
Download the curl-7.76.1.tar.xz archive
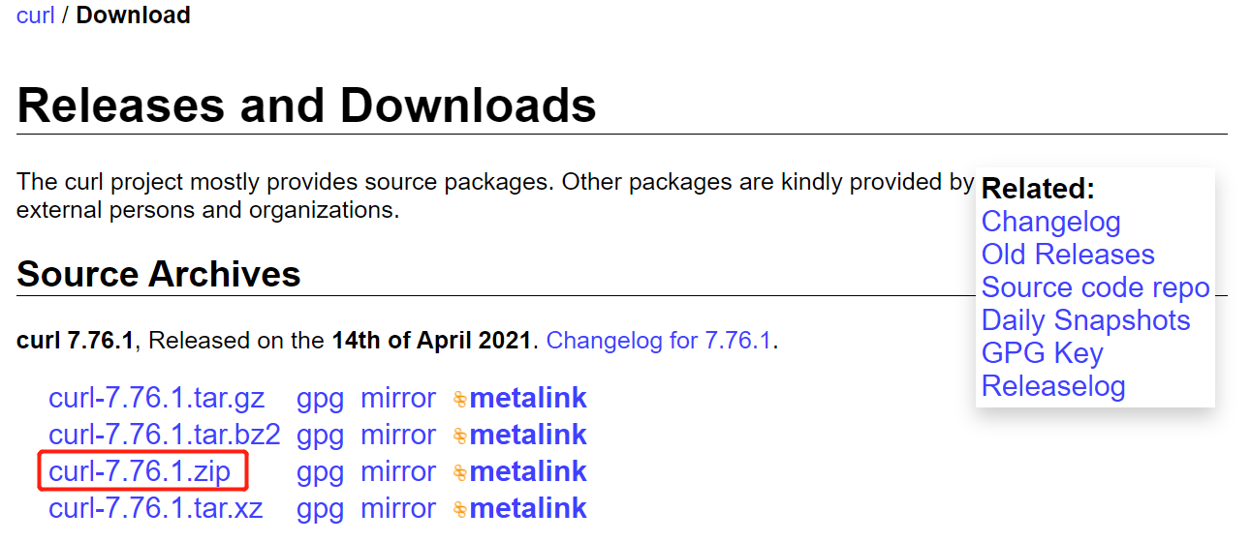coord(155,509)
